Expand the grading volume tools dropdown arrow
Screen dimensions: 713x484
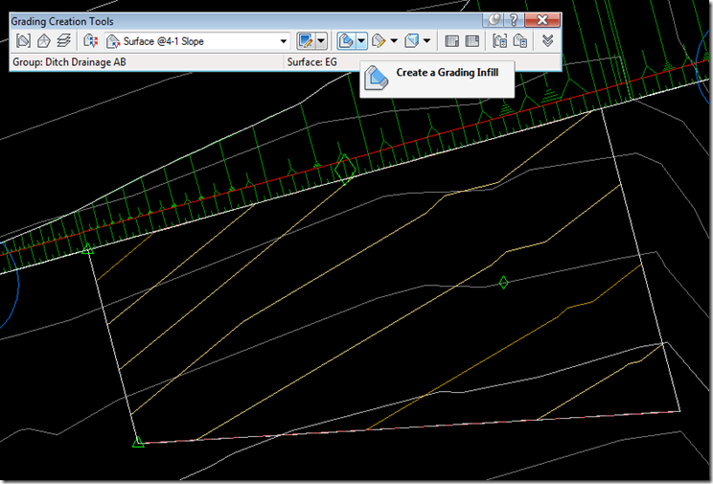(x=426, y=41)
